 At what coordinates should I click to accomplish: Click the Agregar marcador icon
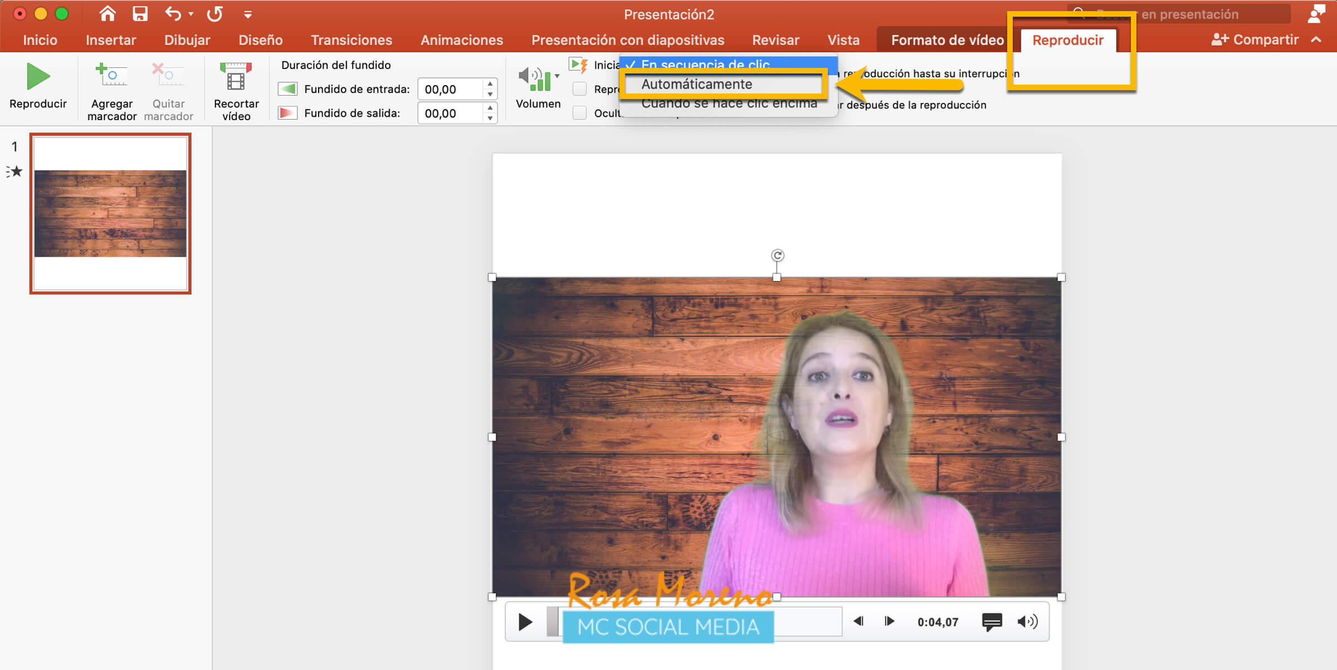pyautogui.click(x=111, y=76)
